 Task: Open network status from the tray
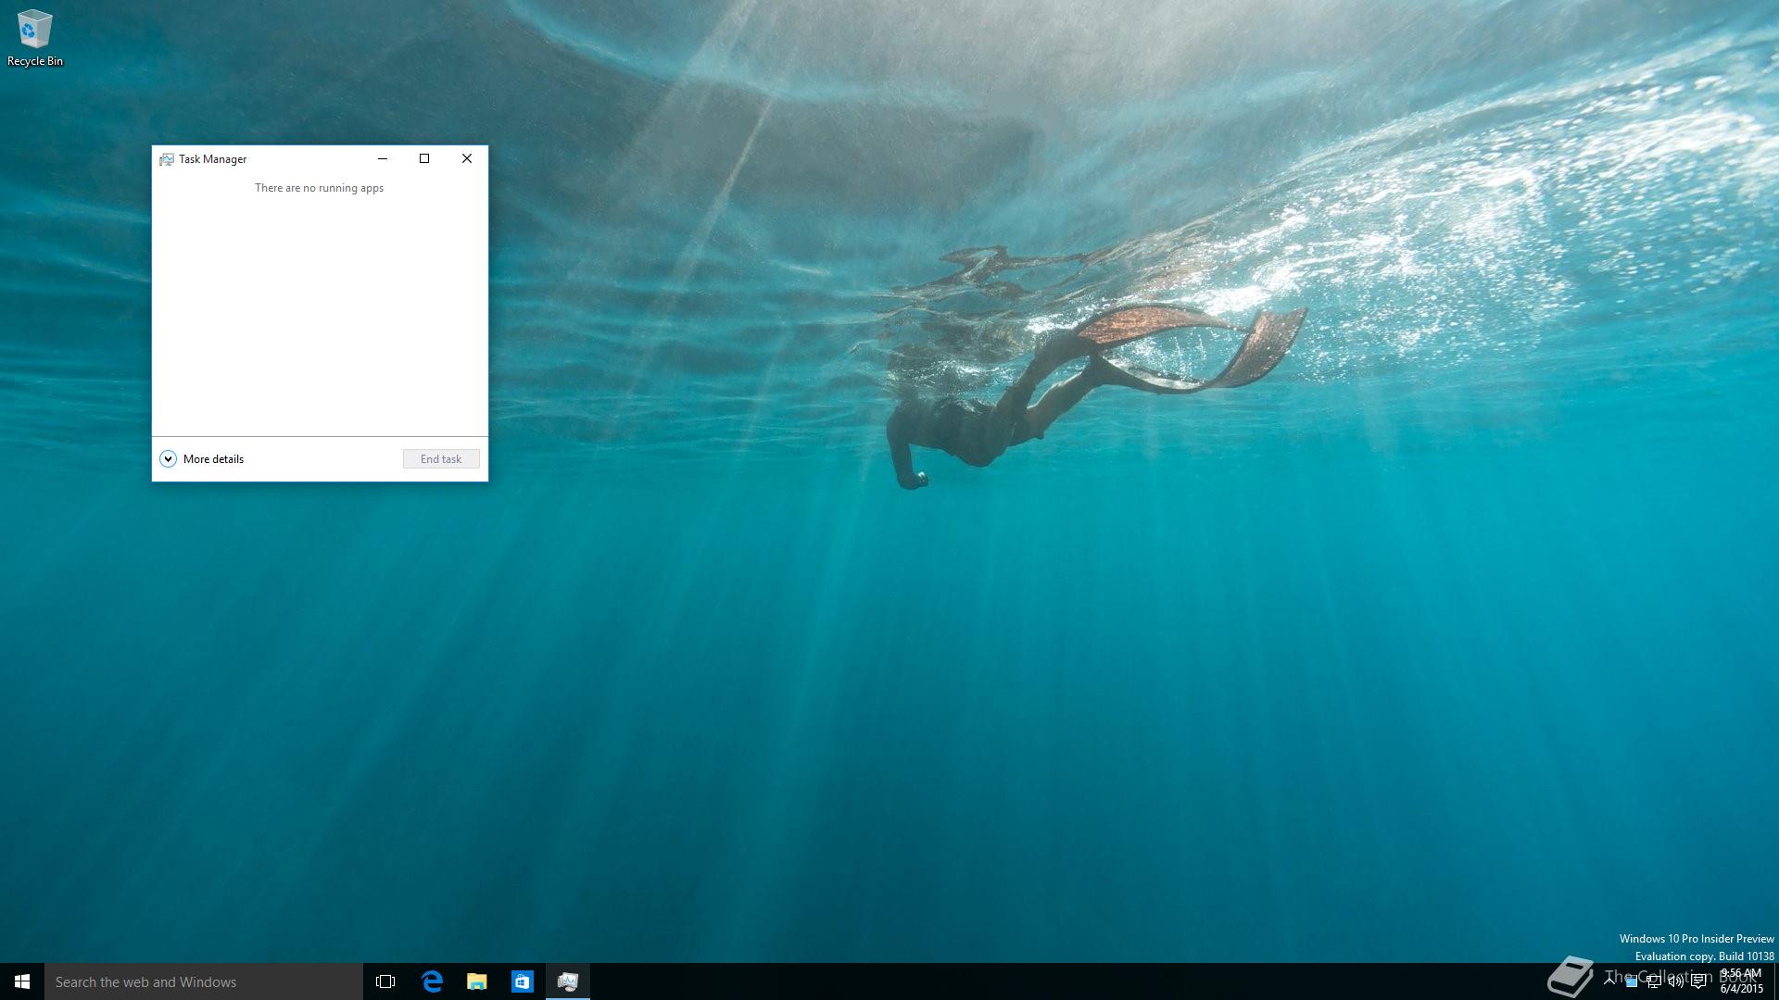tap(1654, 981)
